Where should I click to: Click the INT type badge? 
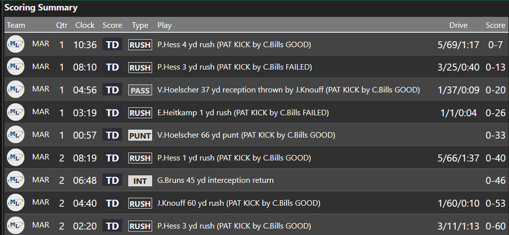point(140,181)
